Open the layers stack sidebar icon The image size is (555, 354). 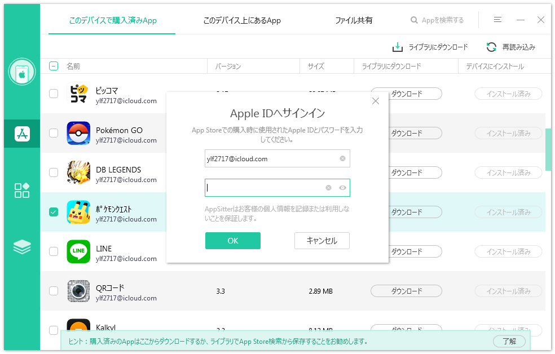click(22, 247)
